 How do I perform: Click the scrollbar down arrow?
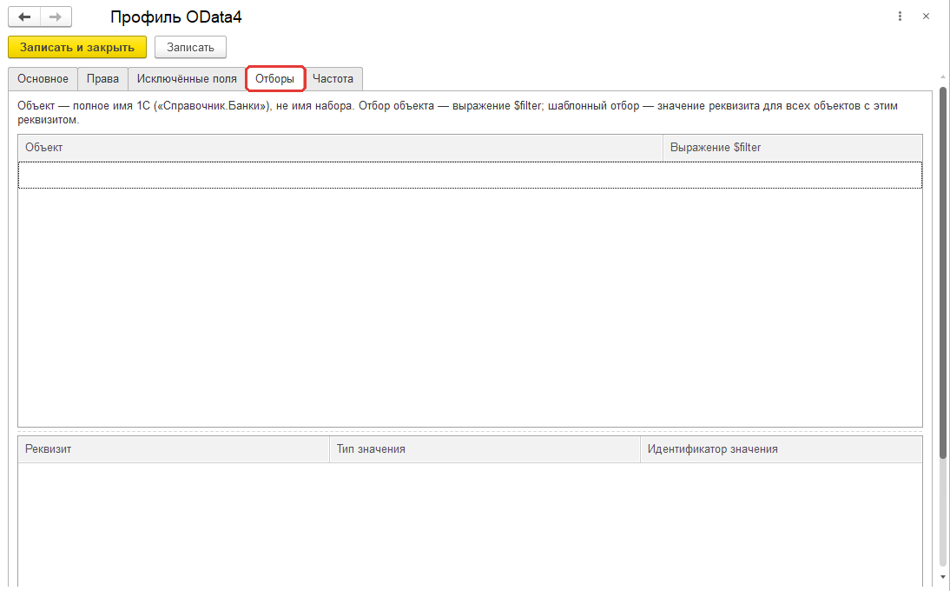(943, 578)
